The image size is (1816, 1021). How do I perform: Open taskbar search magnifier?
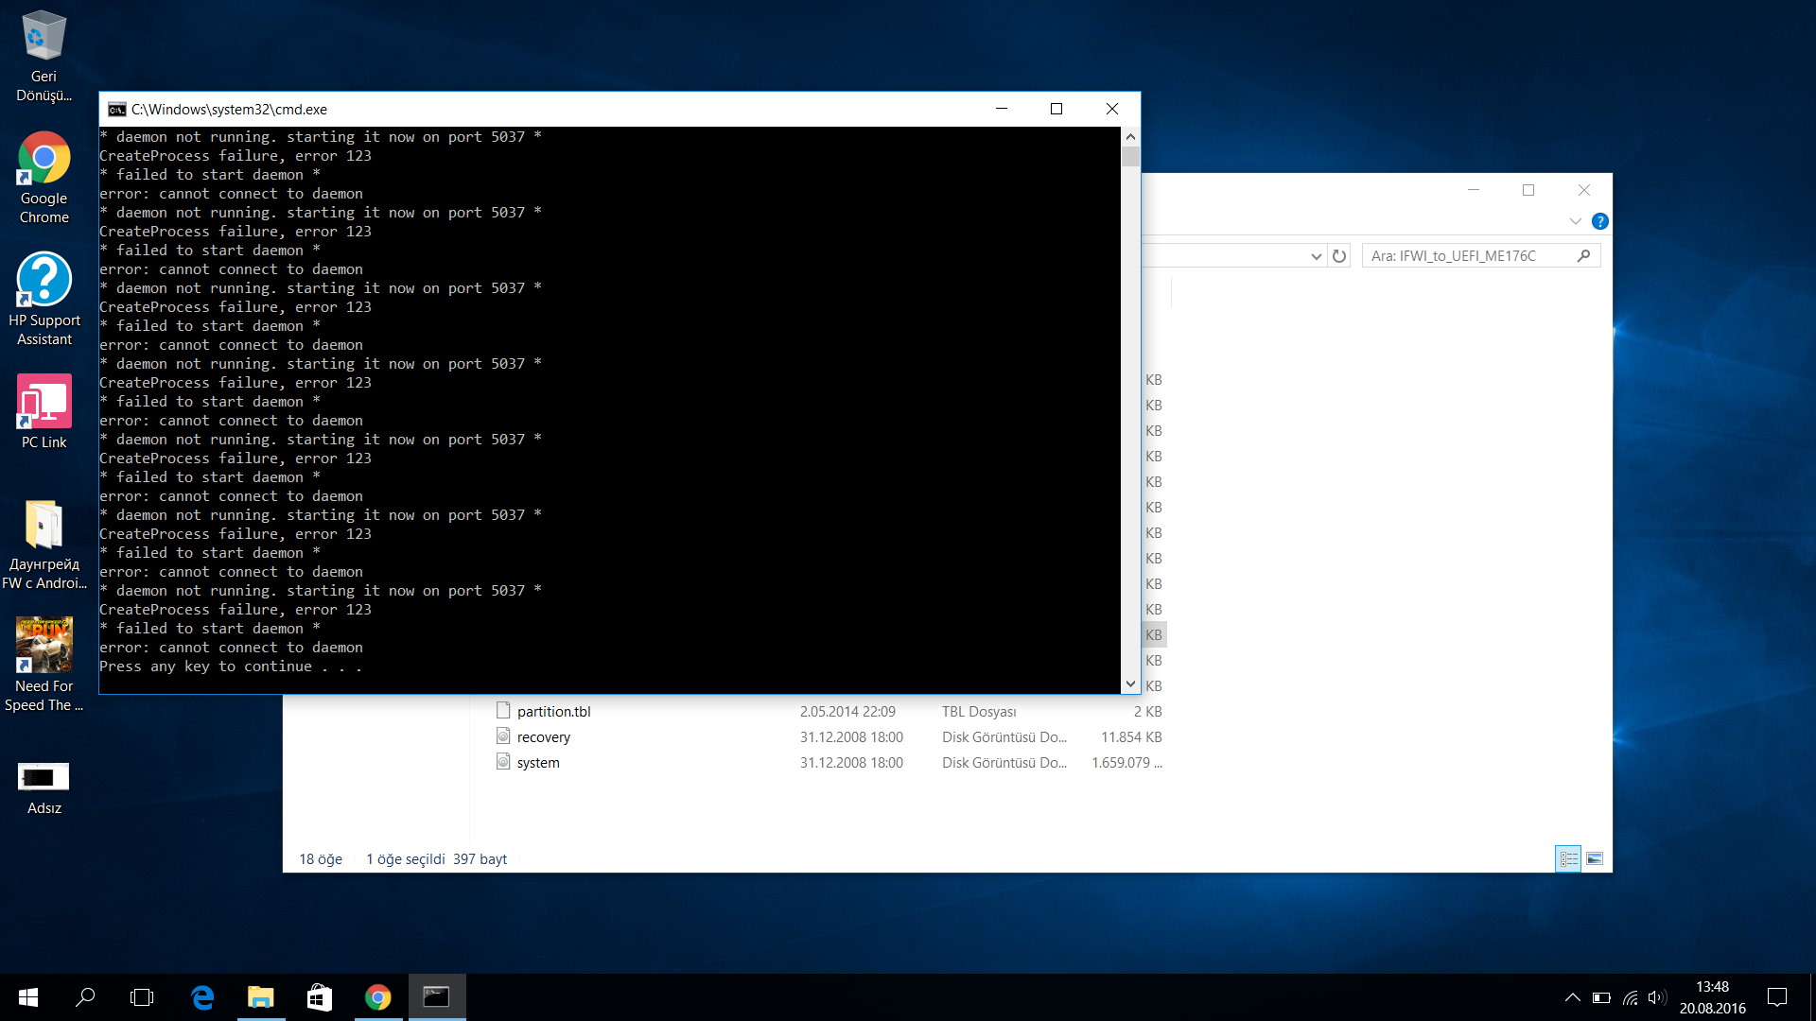tap(85, 997)
